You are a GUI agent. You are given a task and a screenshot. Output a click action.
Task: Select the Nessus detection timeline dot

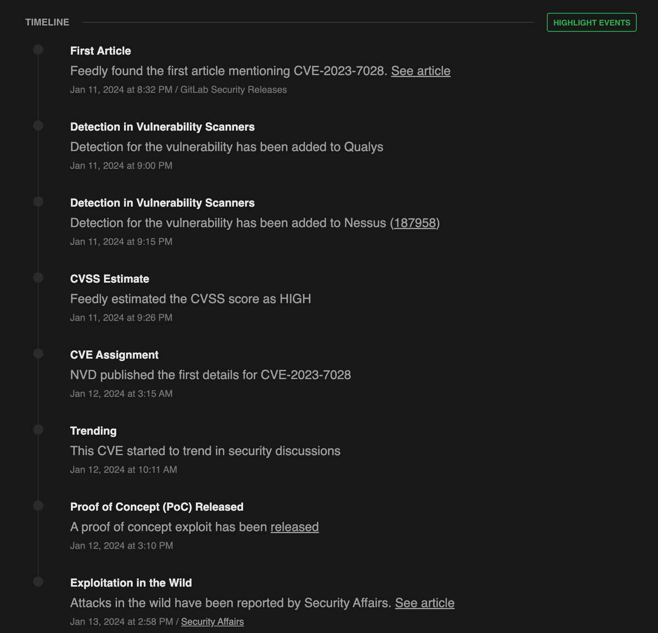click(38, 202)
